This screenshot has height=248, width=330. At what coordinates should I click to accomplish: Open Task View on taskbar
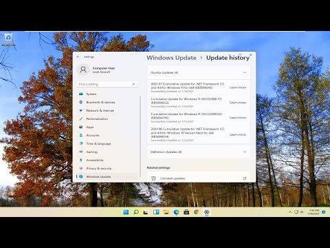(x=146, y=212)
